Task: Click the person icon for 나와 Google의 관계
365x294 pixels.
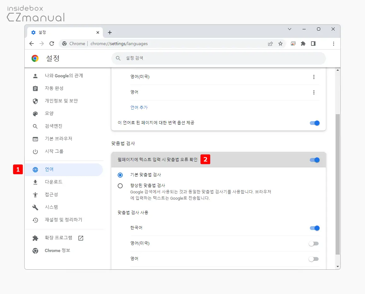Action: [x=35, y=76]
